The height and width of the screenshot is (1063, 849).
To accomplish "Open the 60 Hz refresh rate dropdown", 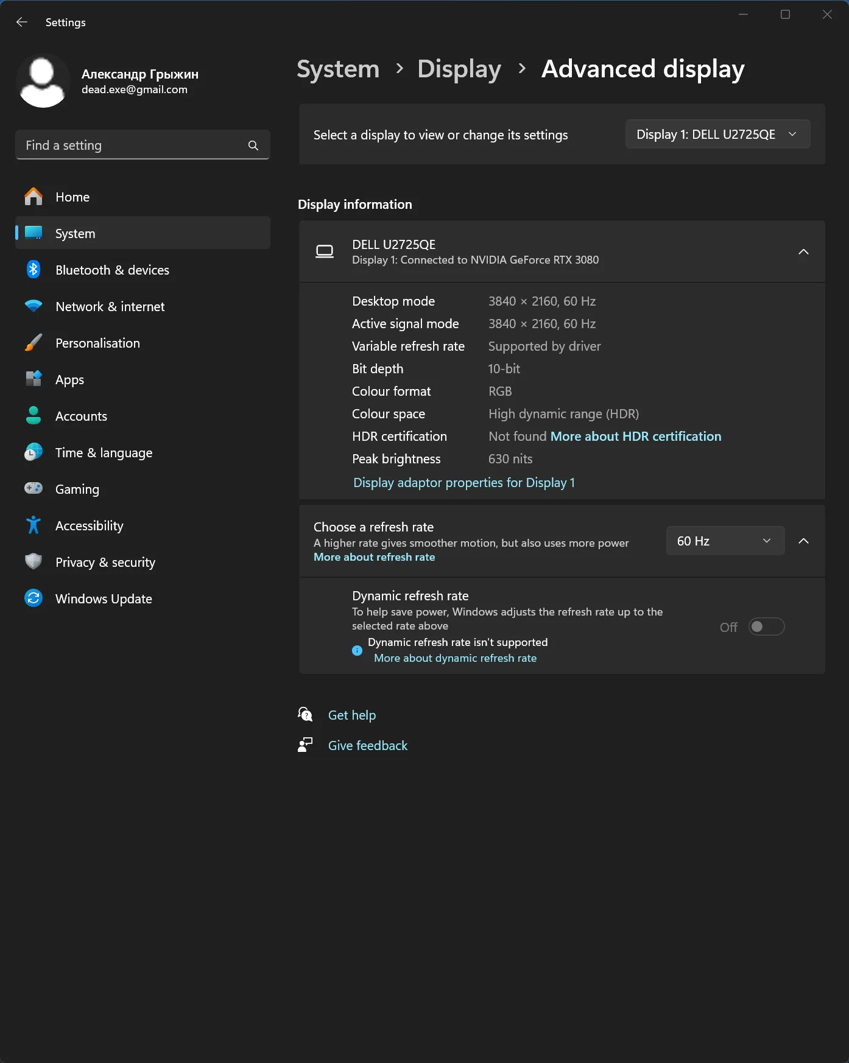I will [x=725, y=541].
